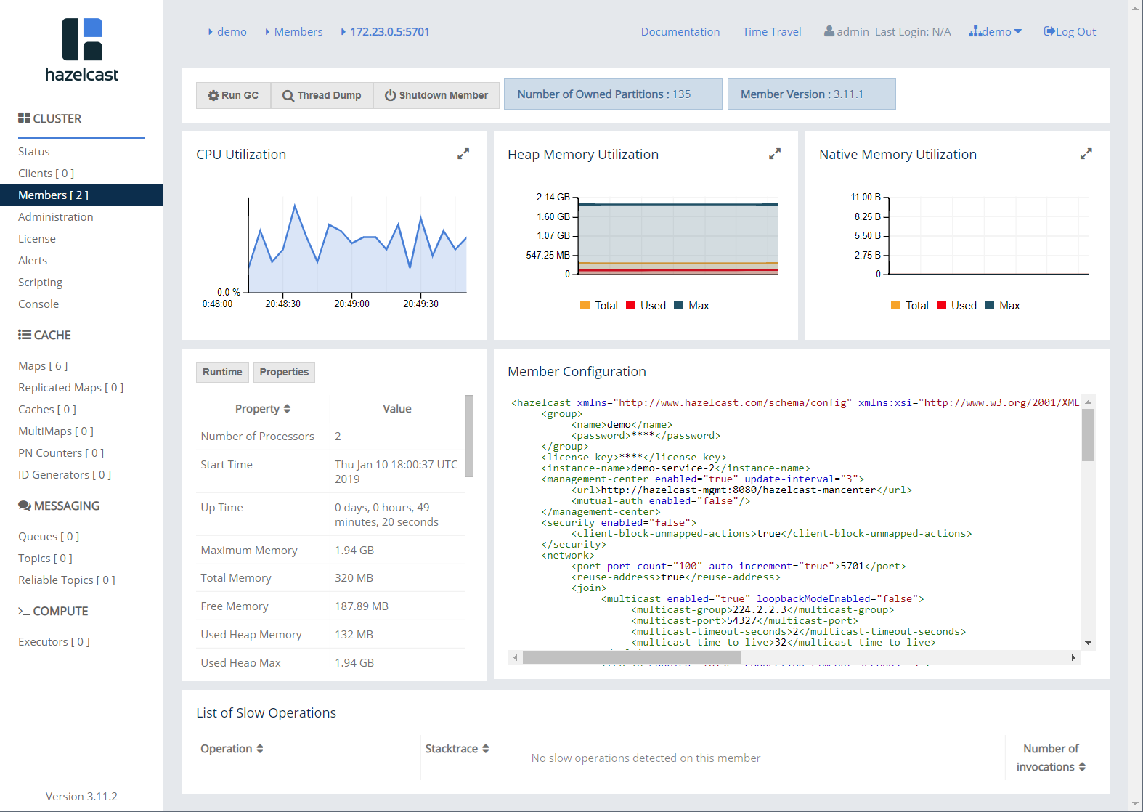Click the CACHE list icon

pos(24,335)
